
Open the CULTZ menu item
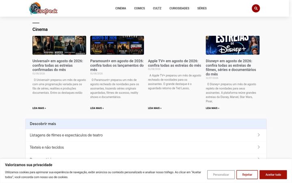(157, 8)
